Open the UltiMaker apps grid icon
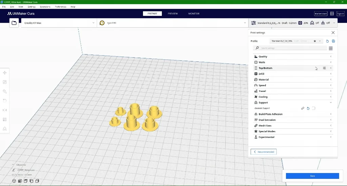347x186 pixels. (x=332, y=14)
